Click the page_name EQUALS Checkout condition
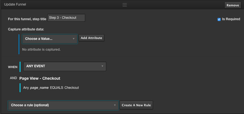The height and width of the screenshot is (114, 244). tap(51, 88)
